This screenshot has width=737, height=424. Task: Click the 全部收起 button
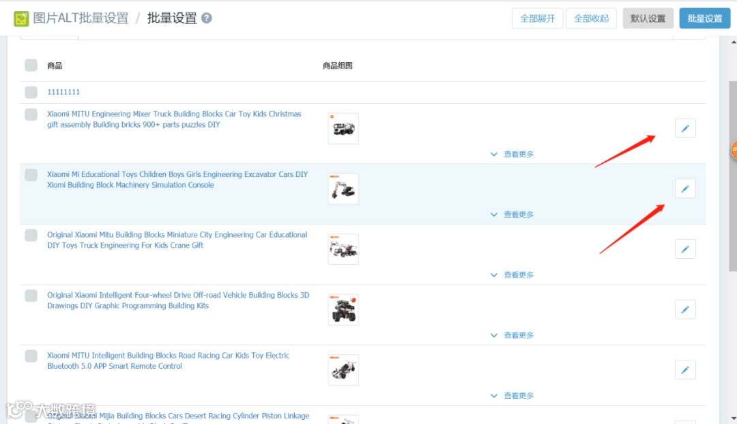(591, 18)
